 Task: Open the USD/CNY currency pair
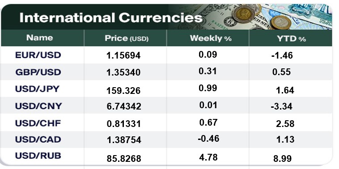pos(38,106)
